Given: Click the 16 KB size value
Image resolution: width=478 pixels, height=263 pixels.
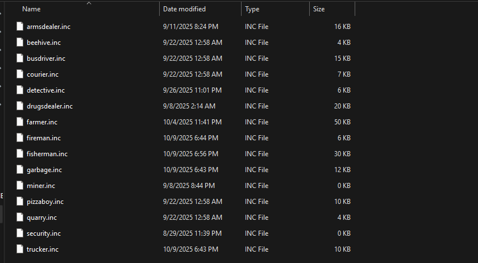Looking at the screenshot, I should point(342,27).
